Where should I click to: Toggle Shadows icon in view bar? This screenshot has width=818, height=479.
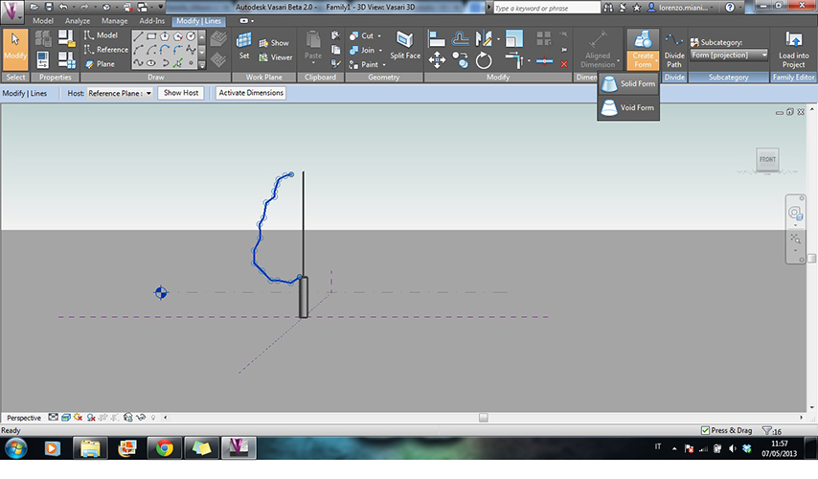click(x=91, y=418)
